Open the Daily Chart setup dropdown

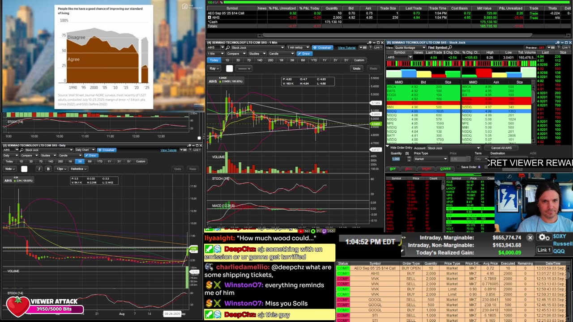(x=84, y=150)
